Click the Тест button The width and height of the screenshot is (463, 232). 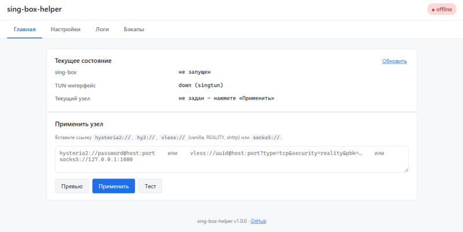point(150,186)
